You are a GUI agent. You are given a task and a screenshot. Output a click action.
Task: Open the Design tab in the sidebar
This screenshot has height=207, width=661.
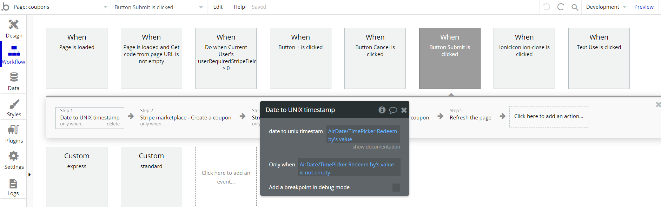(14, 28)
